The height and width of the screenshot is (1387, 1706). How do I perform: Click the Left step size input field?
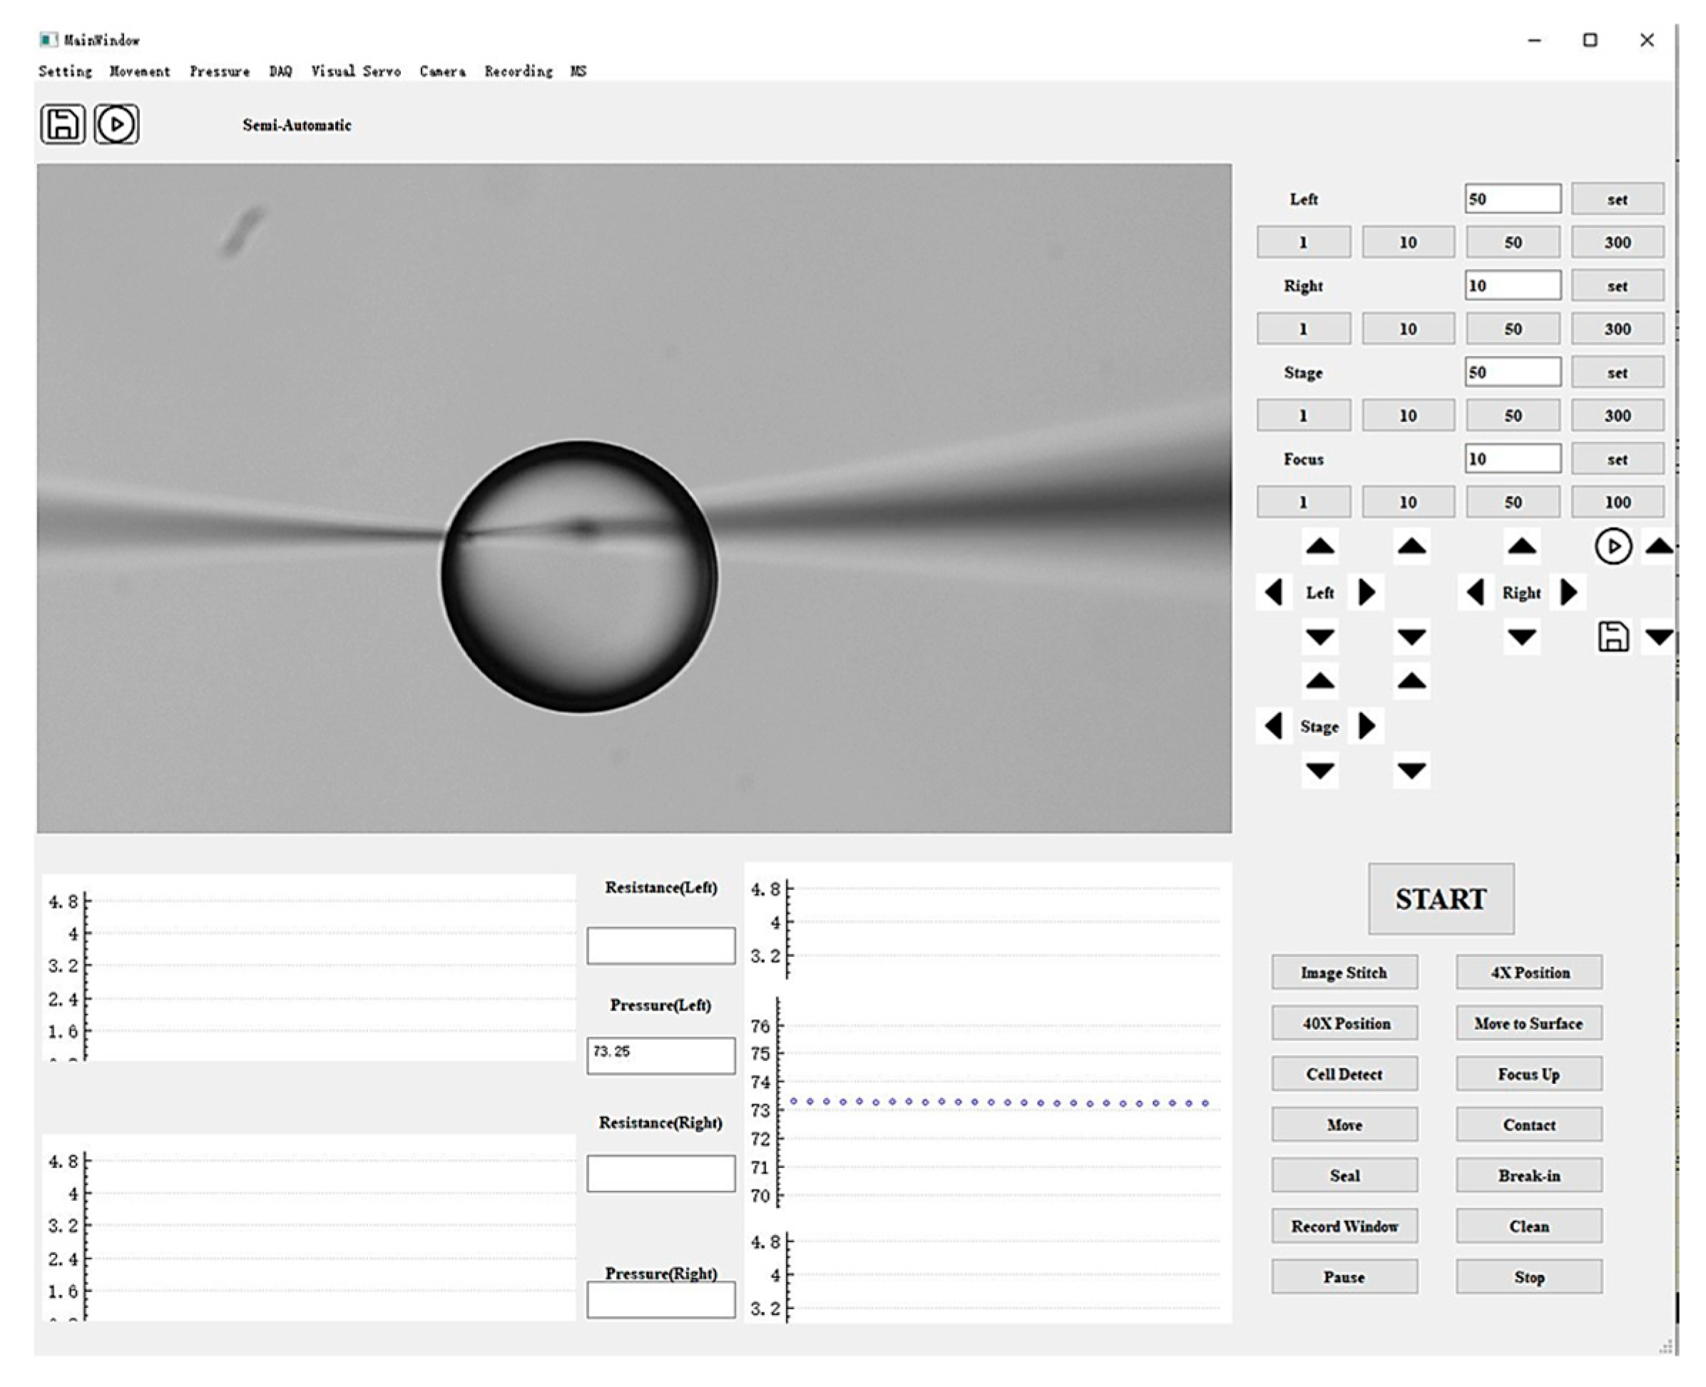click(1512, 199)
